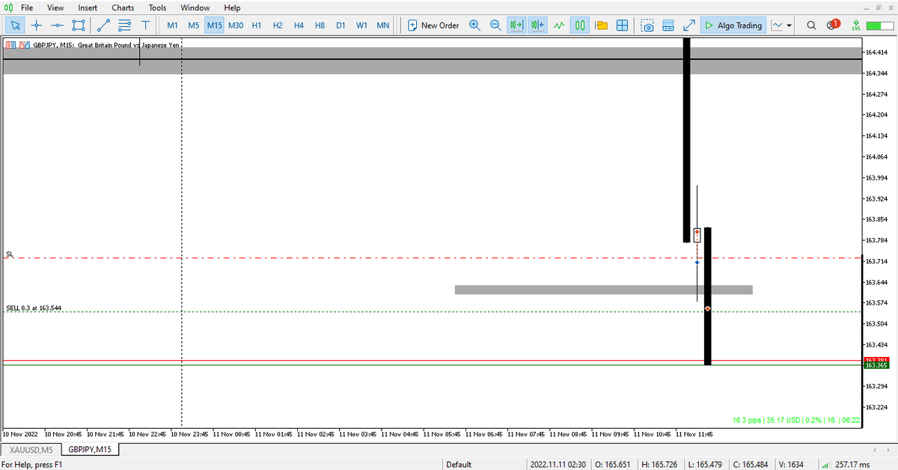Viewport: 898px width, 470px height.
Task: Zoom out of the chart
Action: (x=495, y=25)
